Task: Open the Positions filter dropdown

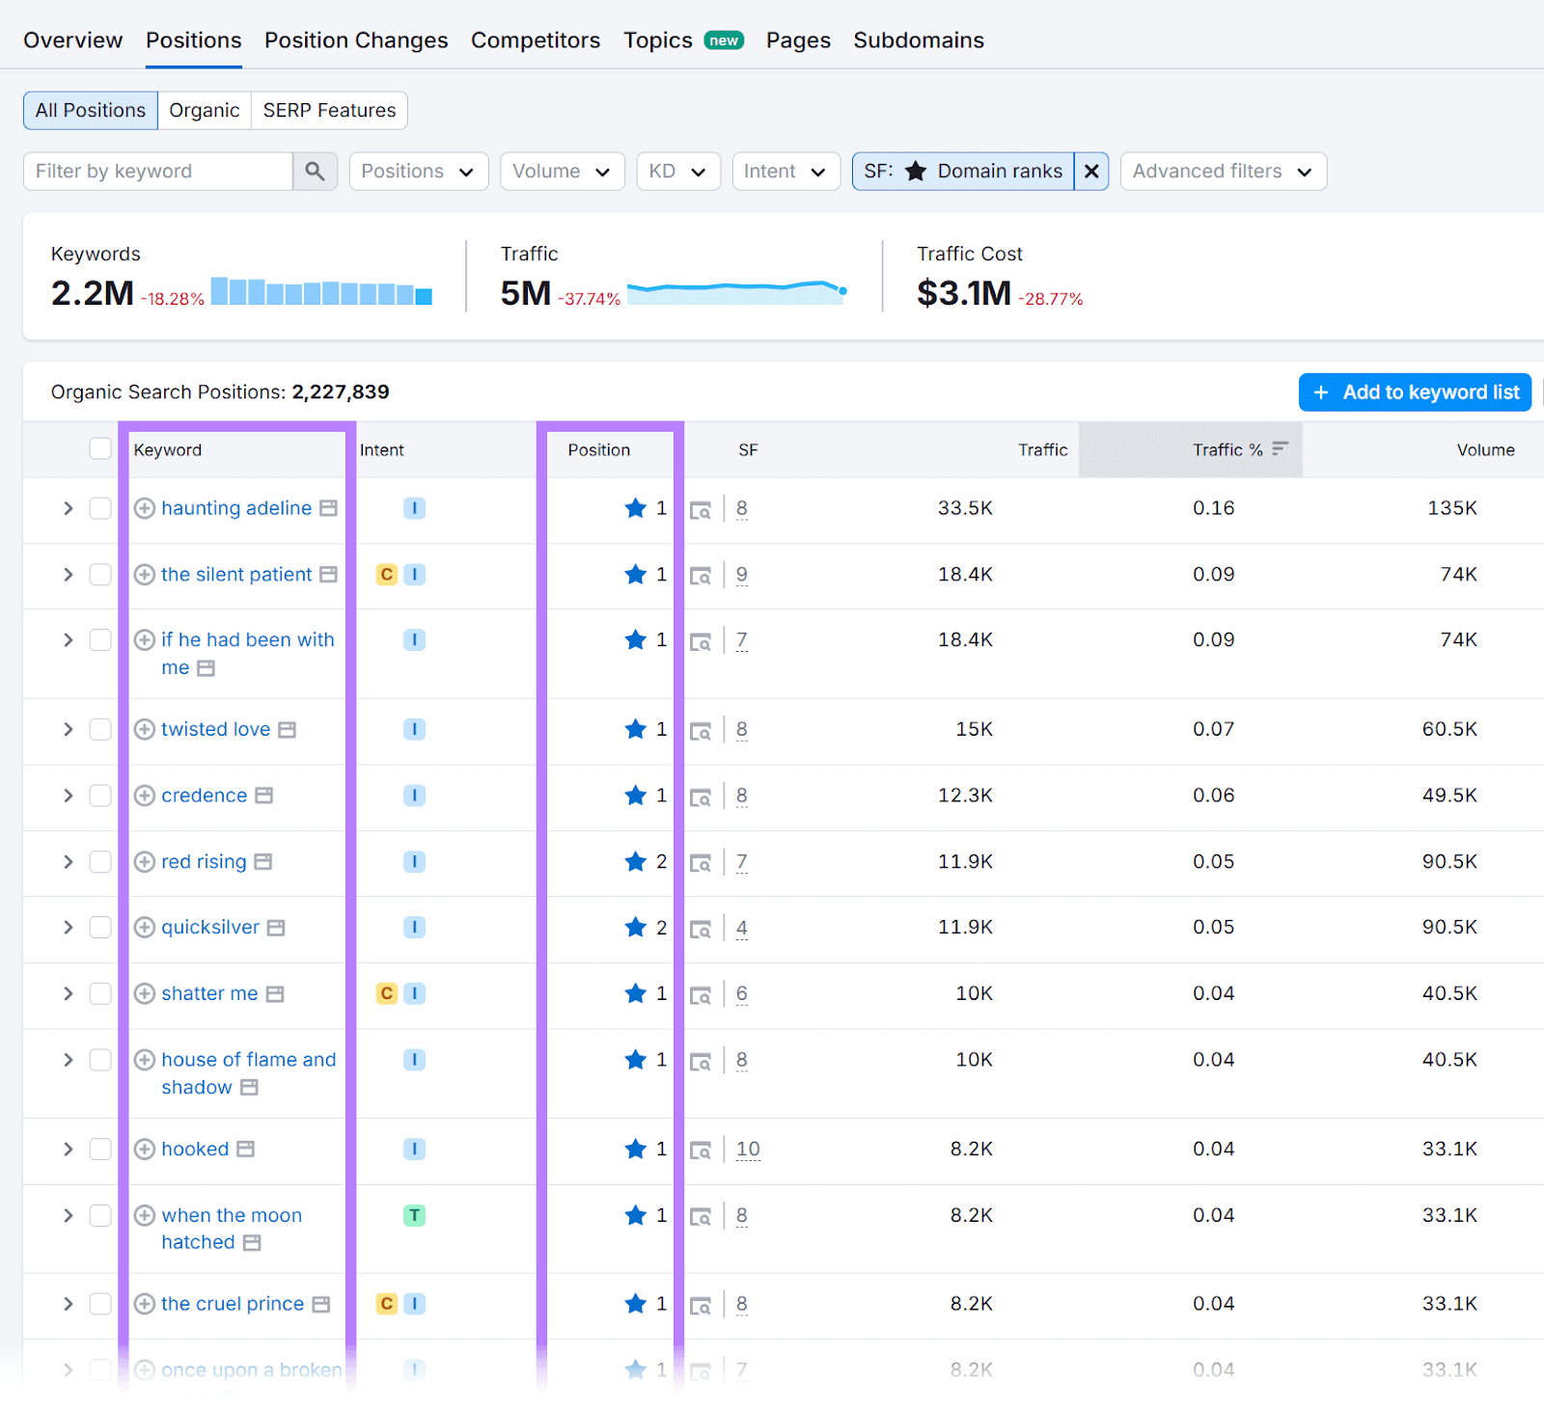Action: pyautogui.click(x=418, y=172)
